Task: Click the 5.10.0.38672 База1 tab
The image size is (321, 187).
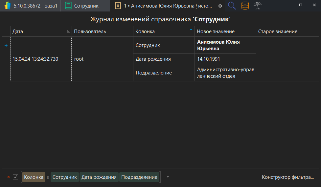Action: tap(30, 6)
